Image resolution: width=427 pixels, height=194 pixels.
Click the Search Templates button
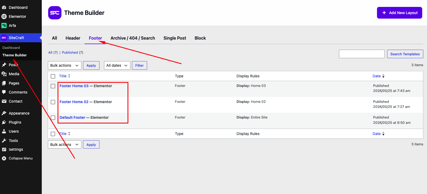(405, 54)
